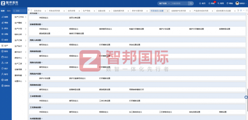Viewport: 248px width, 120px height.
Task: Switch to 产品库存成本列表 tab
Action: [201, 11]
